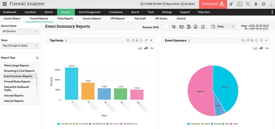
Task: Toggle 65.115.130.33 legend color swatch
Action: point(74,124)
